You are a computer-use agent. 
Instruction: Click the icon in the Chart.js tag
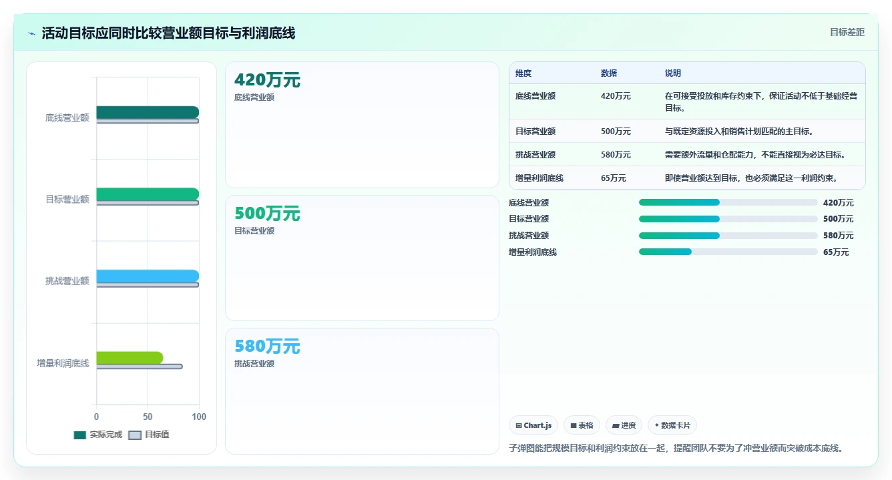click(519, 425)
